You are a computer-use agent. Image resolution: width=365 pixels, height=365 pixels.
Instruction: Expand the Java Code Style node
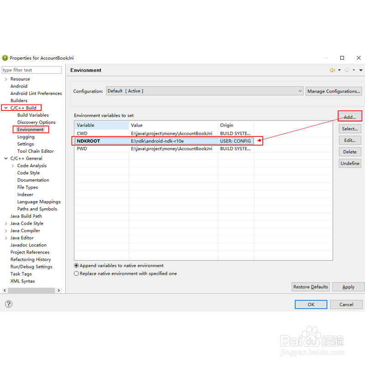click(6, 224)
